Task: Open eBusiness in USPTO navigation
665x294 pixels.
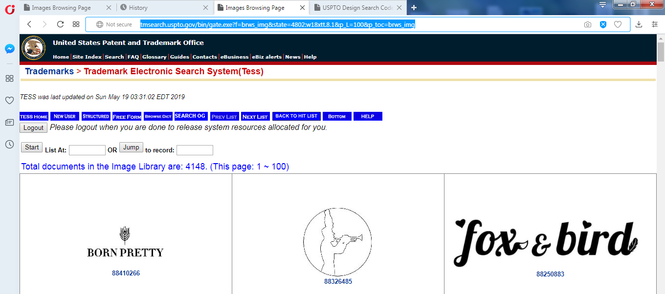Action: pos(235,57)
